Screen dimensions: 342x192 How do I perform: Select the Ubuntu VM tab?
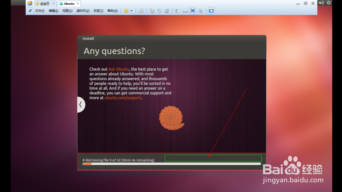point(69,3)
